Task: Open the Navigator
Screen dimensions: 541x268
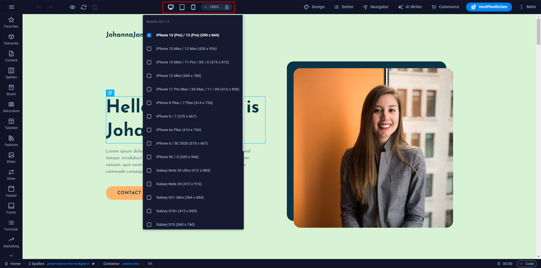Action: click(376, 7)
